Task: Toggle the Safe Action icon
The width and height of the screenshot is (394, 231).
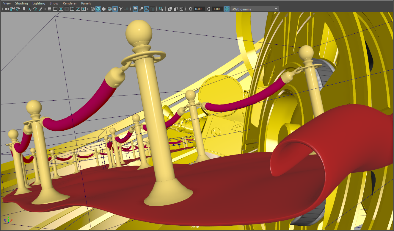Action: 78,9
